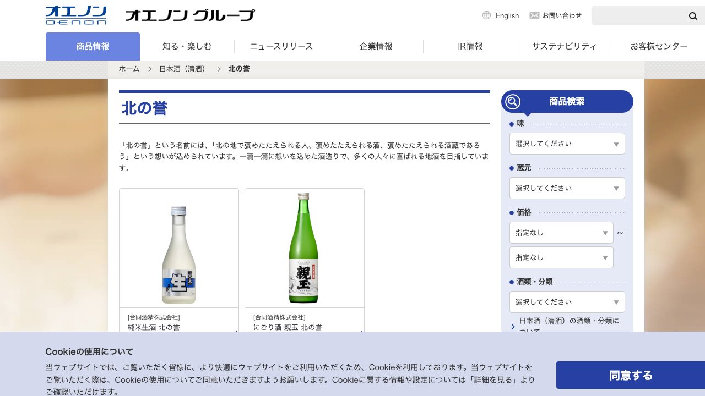705x396 pixels.
Task: Click the 同意する cookie button
Action: 631,375
